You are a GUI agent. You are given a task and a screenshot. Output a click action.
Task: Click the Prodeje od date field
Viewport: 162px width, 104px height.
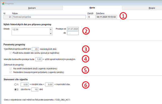(73, 29)
